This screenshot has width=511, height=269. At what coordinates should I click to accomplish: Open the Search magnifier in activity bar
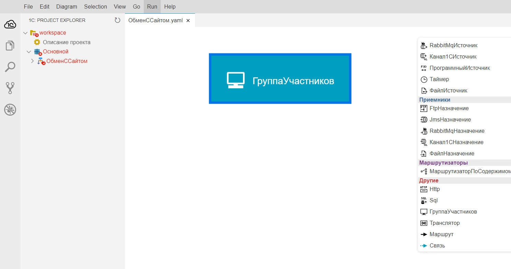(10, 67)
